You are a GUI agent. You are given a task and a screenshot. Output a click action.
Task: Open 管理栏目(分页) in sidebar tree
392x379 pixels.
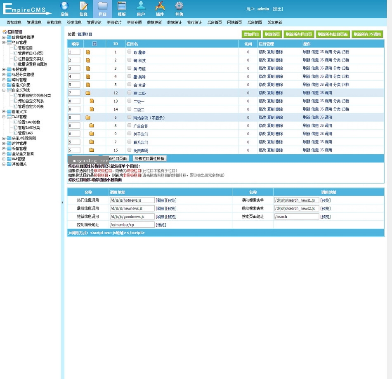tap(31, 53)
